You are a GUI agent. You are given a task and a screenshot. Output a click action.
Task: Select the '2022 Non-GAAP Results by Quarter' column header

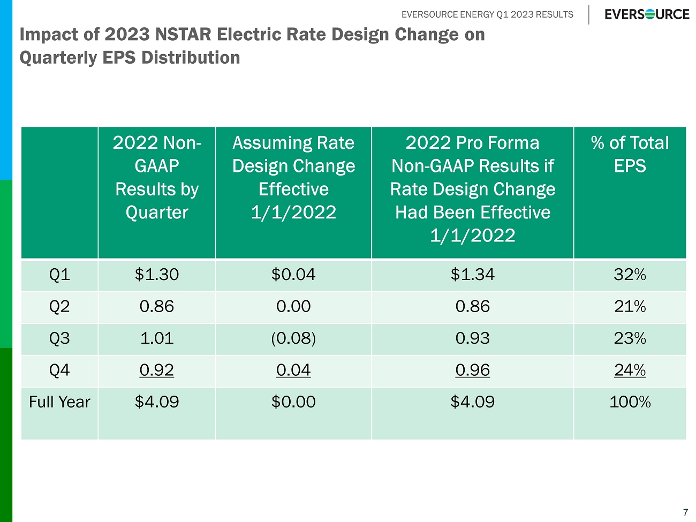click(x=157, y=178)
